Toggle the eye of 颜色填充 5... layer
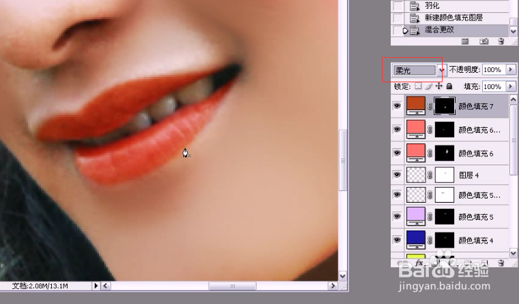This screenshot has height=304, width=519. [397, 195]
